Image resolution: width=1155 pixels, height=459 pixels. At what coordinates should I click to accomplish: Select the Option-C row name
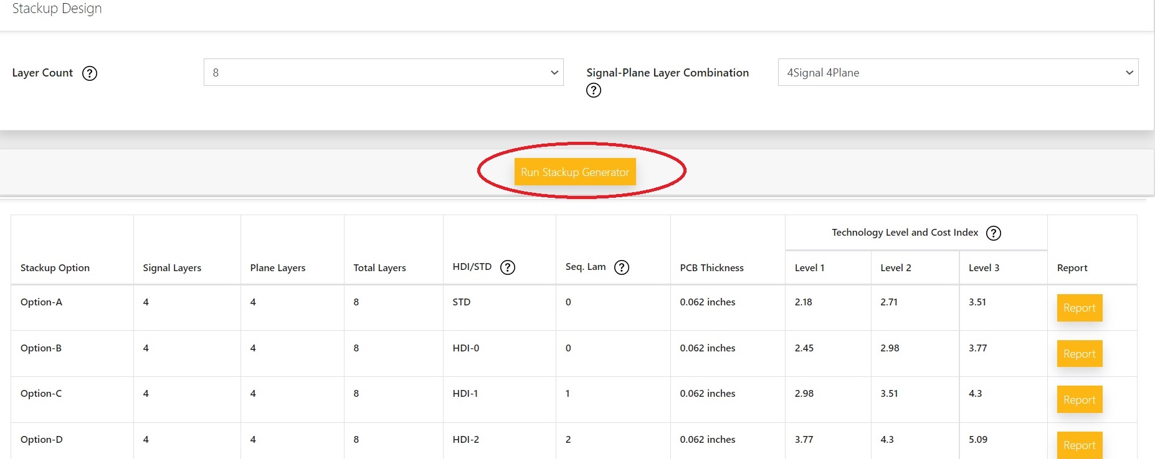[x=41, y=394]
